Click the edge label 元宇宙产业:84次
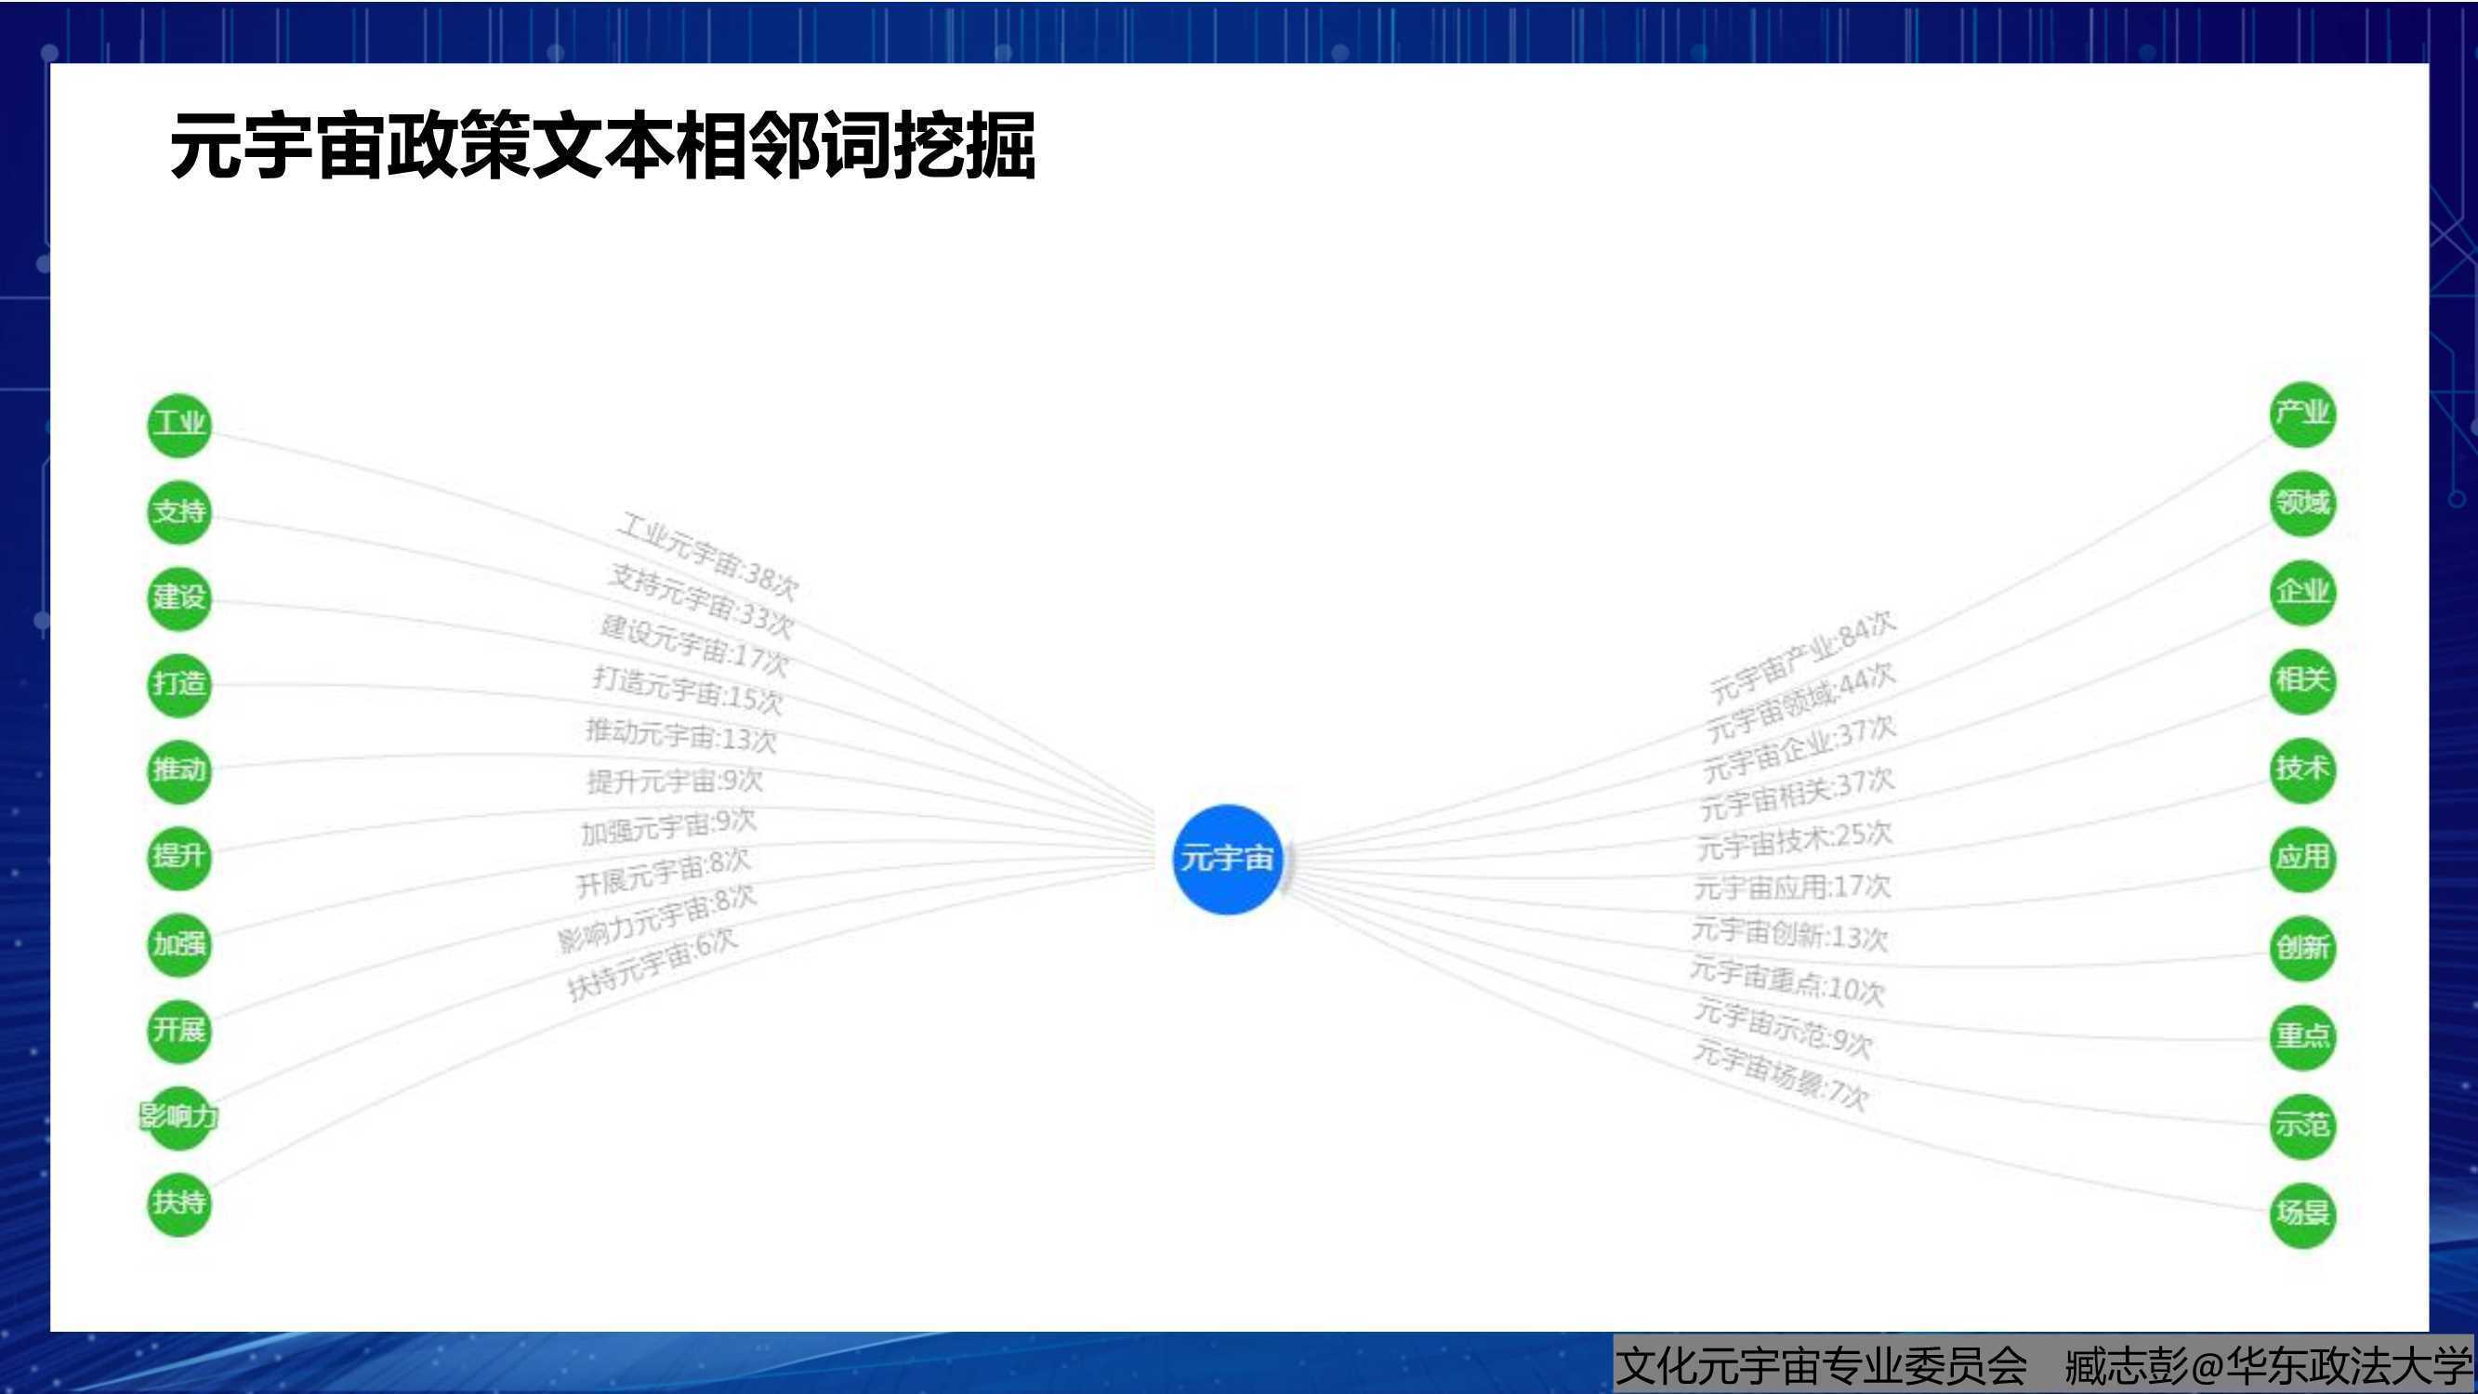Image resolution: width=2478 pixels, height=1394 pixels. pos(1802,656)
